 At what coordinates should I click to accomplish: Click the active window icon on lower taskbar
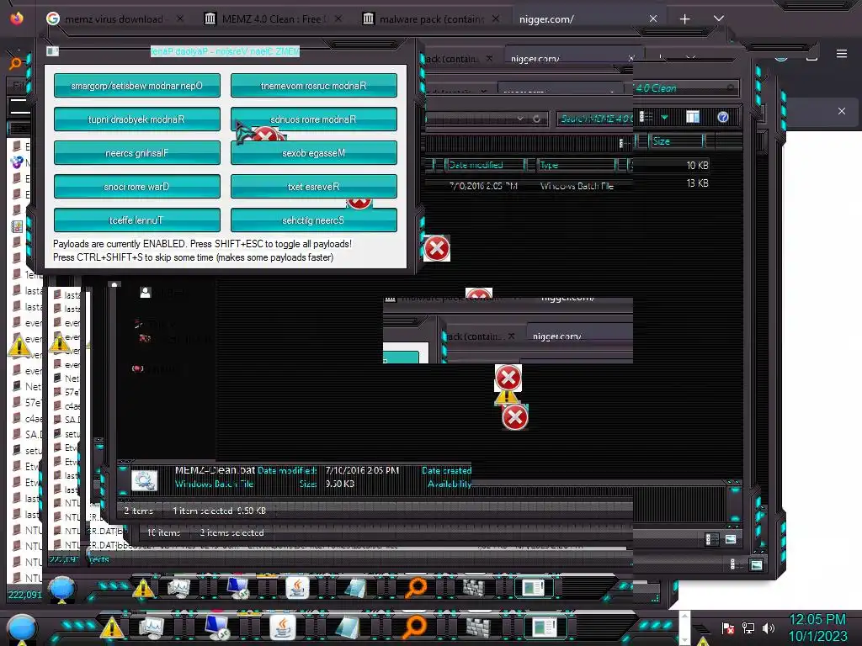(x=545, y=627)
